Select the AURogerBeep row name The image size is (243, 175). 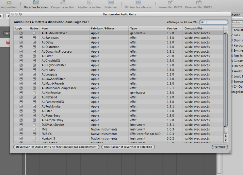(51, 115)
